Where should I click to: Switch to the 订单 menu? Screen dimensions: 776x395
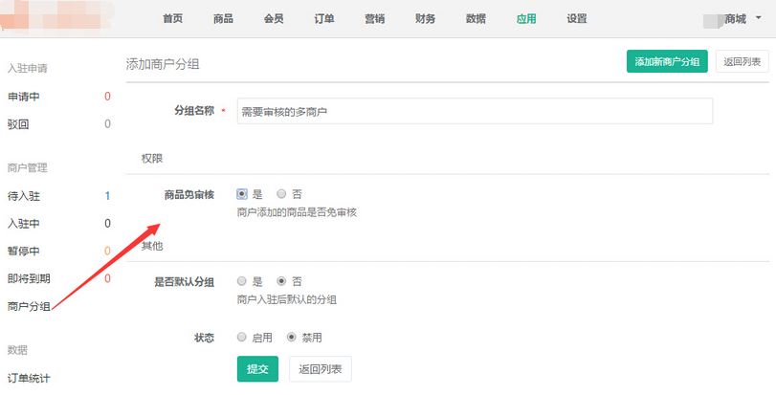pyautogui.click(x=324, y=19)
